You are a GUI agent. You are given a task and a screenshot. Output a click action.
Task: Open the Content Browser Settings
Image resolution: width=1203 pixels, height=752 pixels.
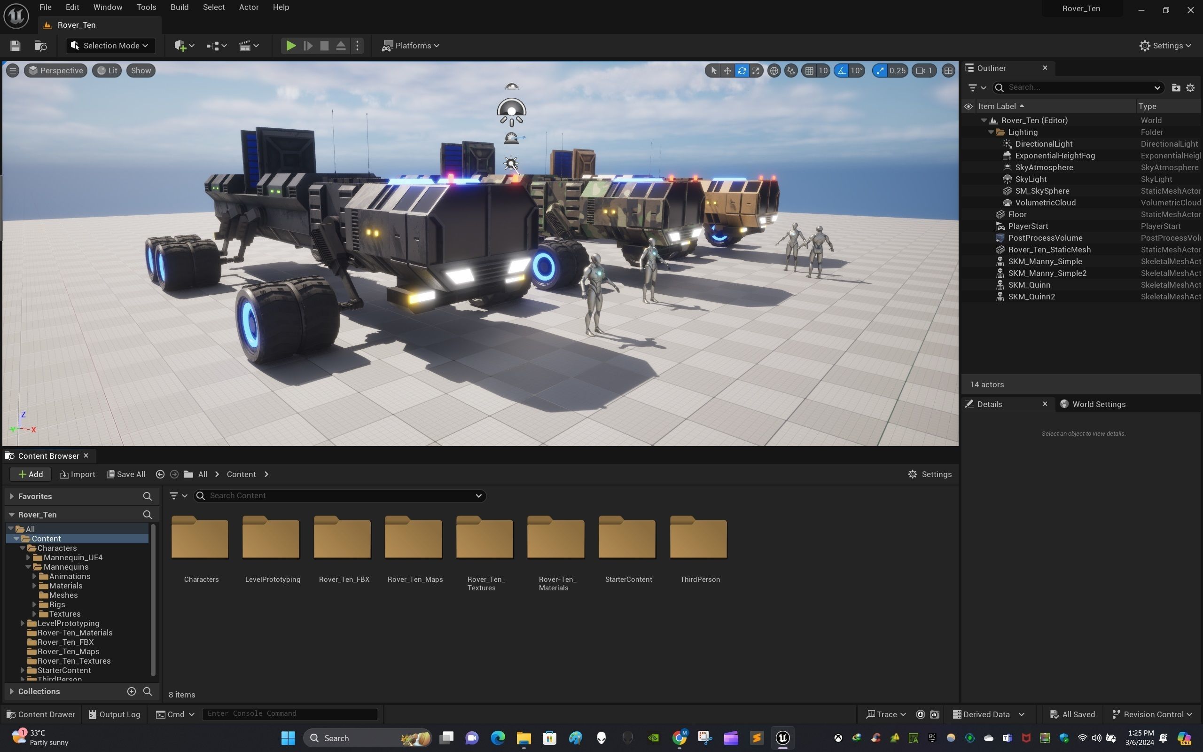930,475
